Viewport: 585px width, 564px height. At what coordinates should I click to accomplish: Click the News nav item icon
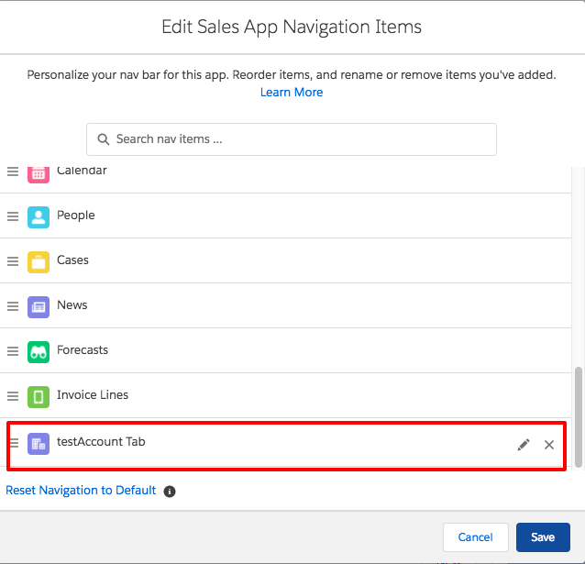point(39,306)
